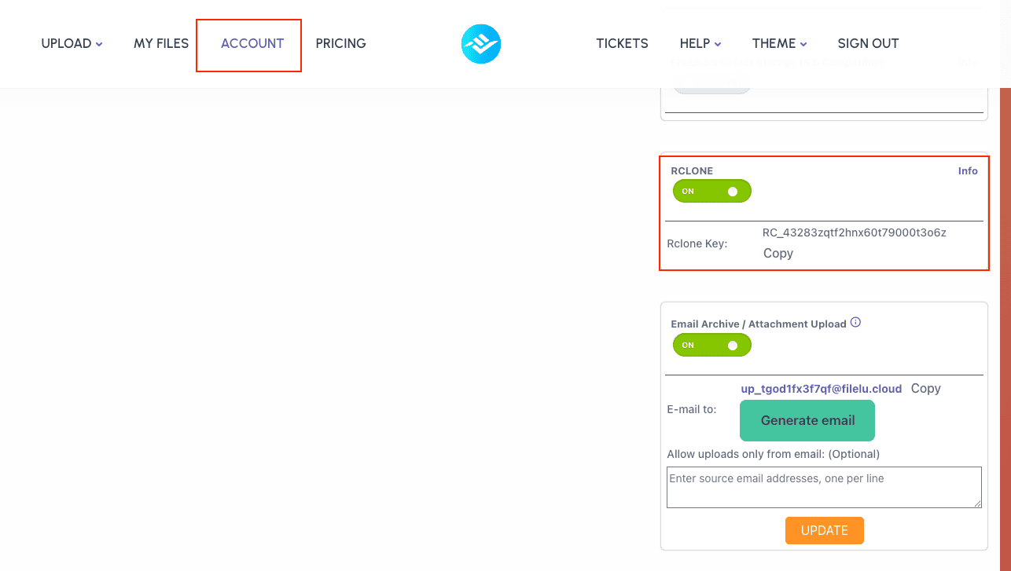1011x571 pixels.
Task: Click the Rclone key value text
Action: click(854, 232)
